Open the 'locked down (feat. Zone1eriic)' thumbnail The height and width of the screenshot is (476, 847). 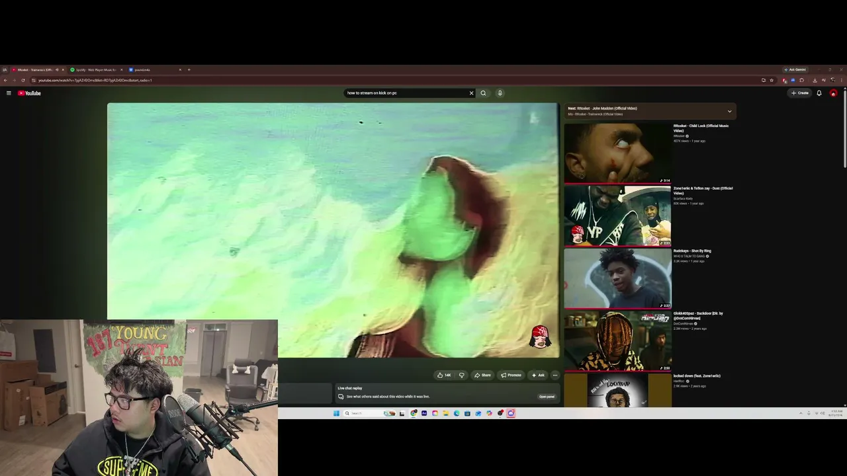tap(617, 391)
